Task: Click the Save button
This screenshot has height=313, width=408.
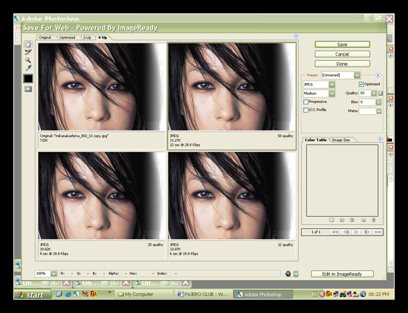Action: [x=342, y=45]
